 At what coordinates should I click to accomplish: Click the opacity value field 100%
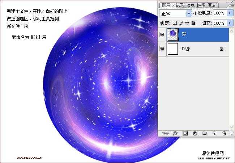[x=220, y=13]
